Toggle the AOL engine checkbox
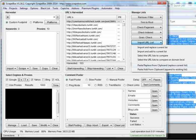Image resolution: width=196 pixels, height=140 pixels. (x=53, y=80)
